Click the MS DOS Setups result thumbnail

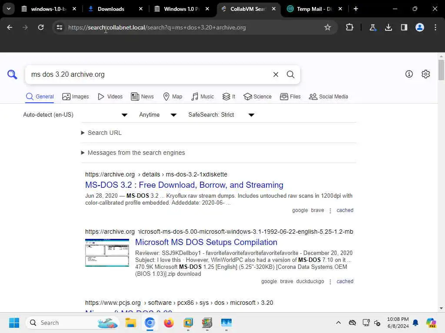click(107, 253)
